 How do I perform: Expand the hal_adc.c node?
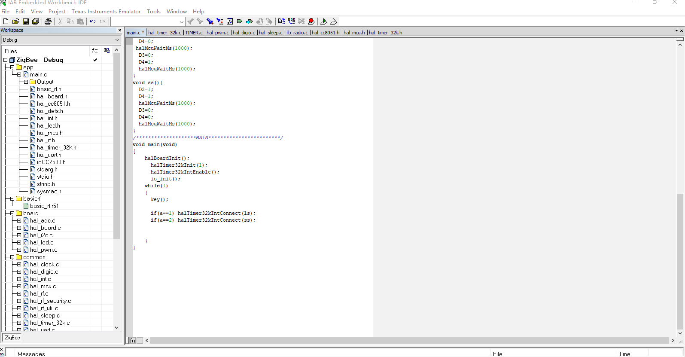click(x=19, y=221)
